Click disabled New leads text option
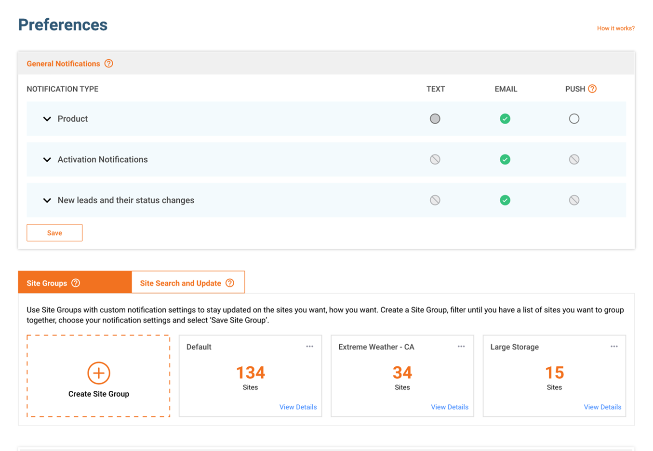Image resolution: width=653 pixels, height=451 pixels. click(435, 200)
